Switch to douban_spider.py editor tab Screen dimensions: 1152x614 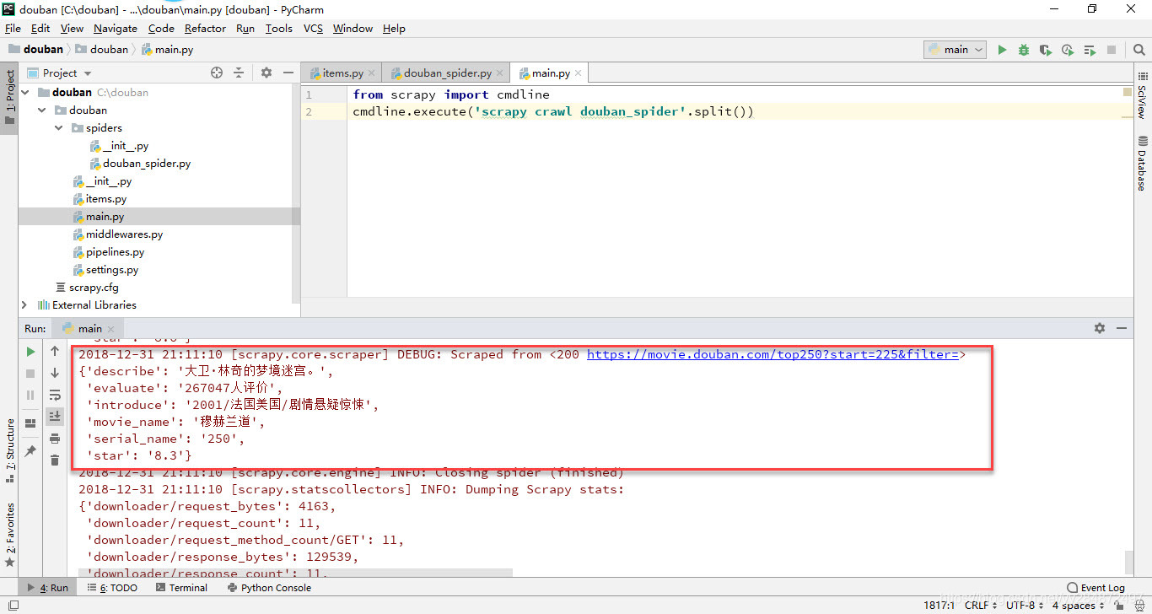[x=447, y=73]
